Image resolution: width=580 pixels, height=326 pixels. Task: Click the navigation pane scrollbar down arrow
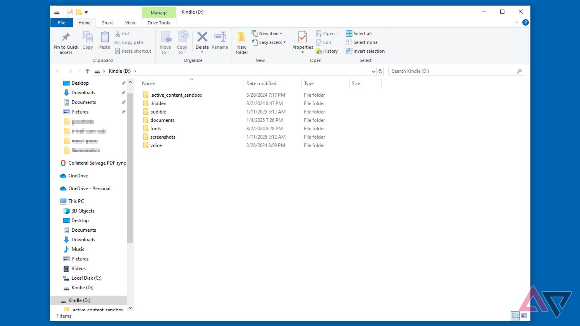click(130, 308)
